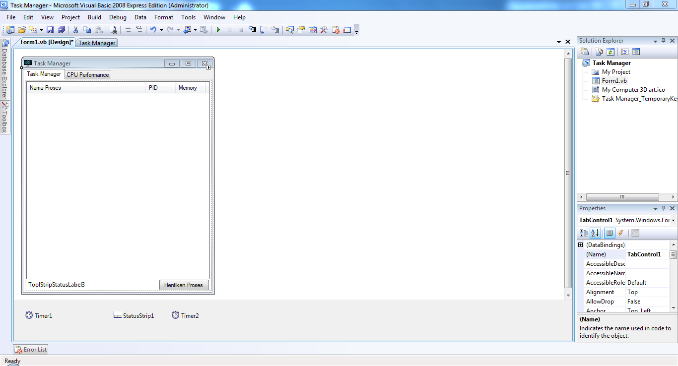Open the Solution Explorer window position dropdown

pyautogui.click(x=655, y=41)
